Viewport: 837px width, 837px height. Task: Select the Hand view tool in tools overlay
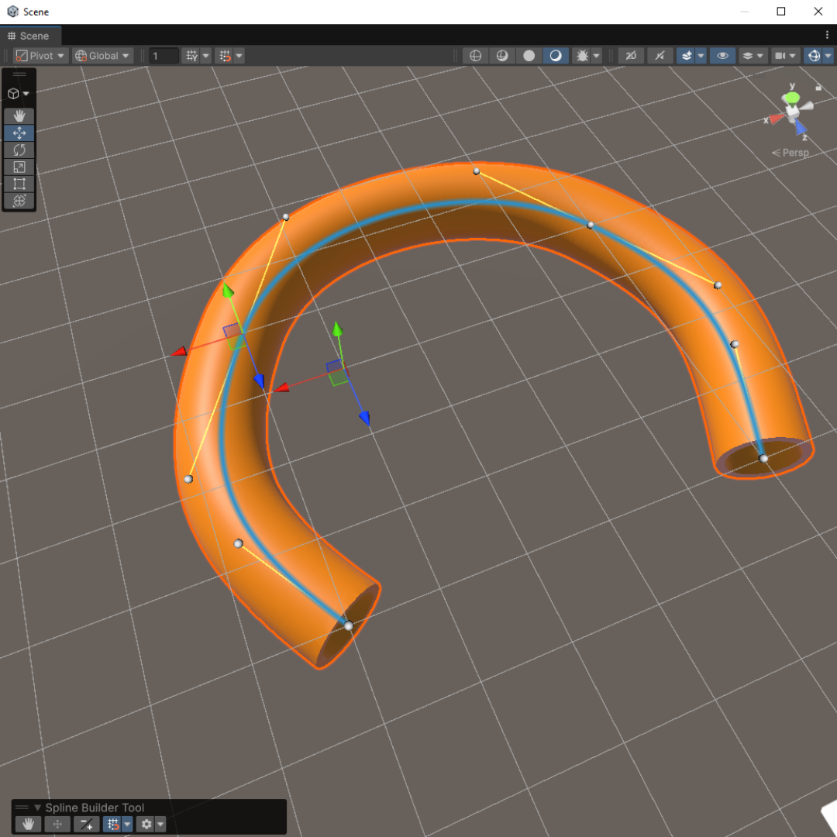coord(19,115)
